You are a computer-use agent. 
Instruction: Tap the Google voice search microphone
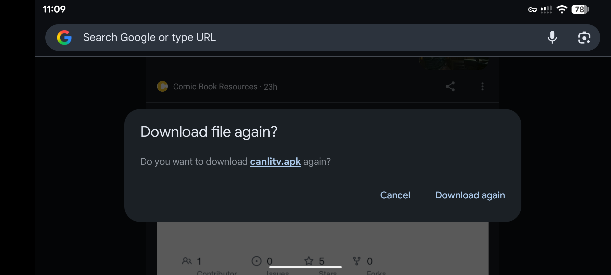(552, 37)
